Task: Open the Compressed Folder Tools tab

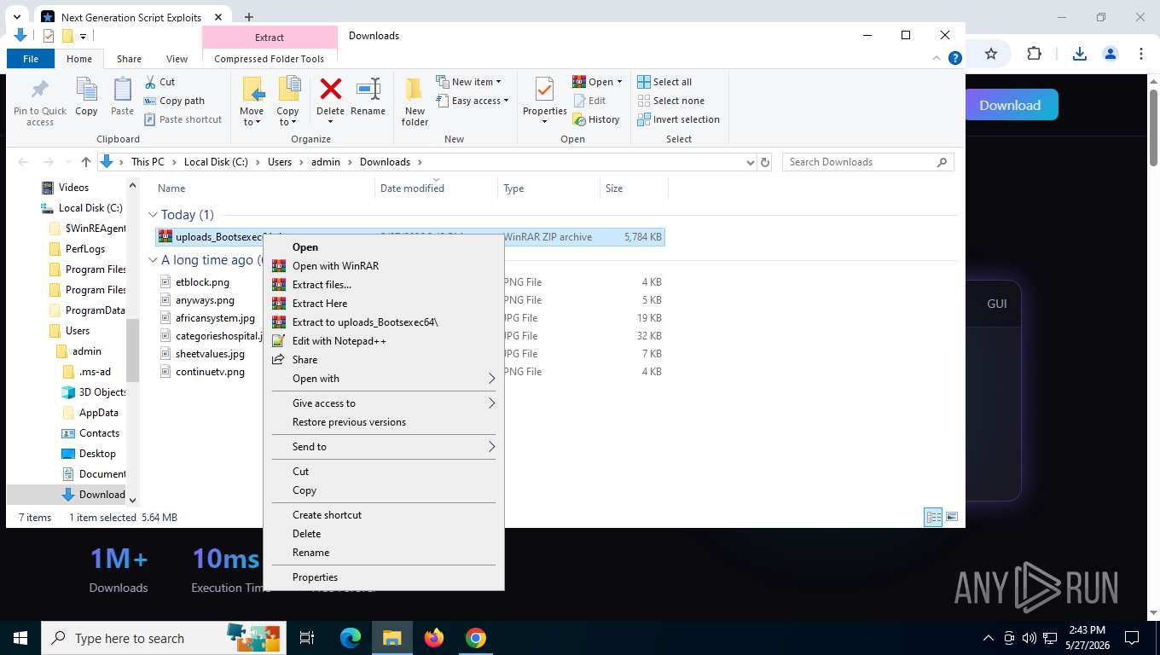Action: point(269,59)
